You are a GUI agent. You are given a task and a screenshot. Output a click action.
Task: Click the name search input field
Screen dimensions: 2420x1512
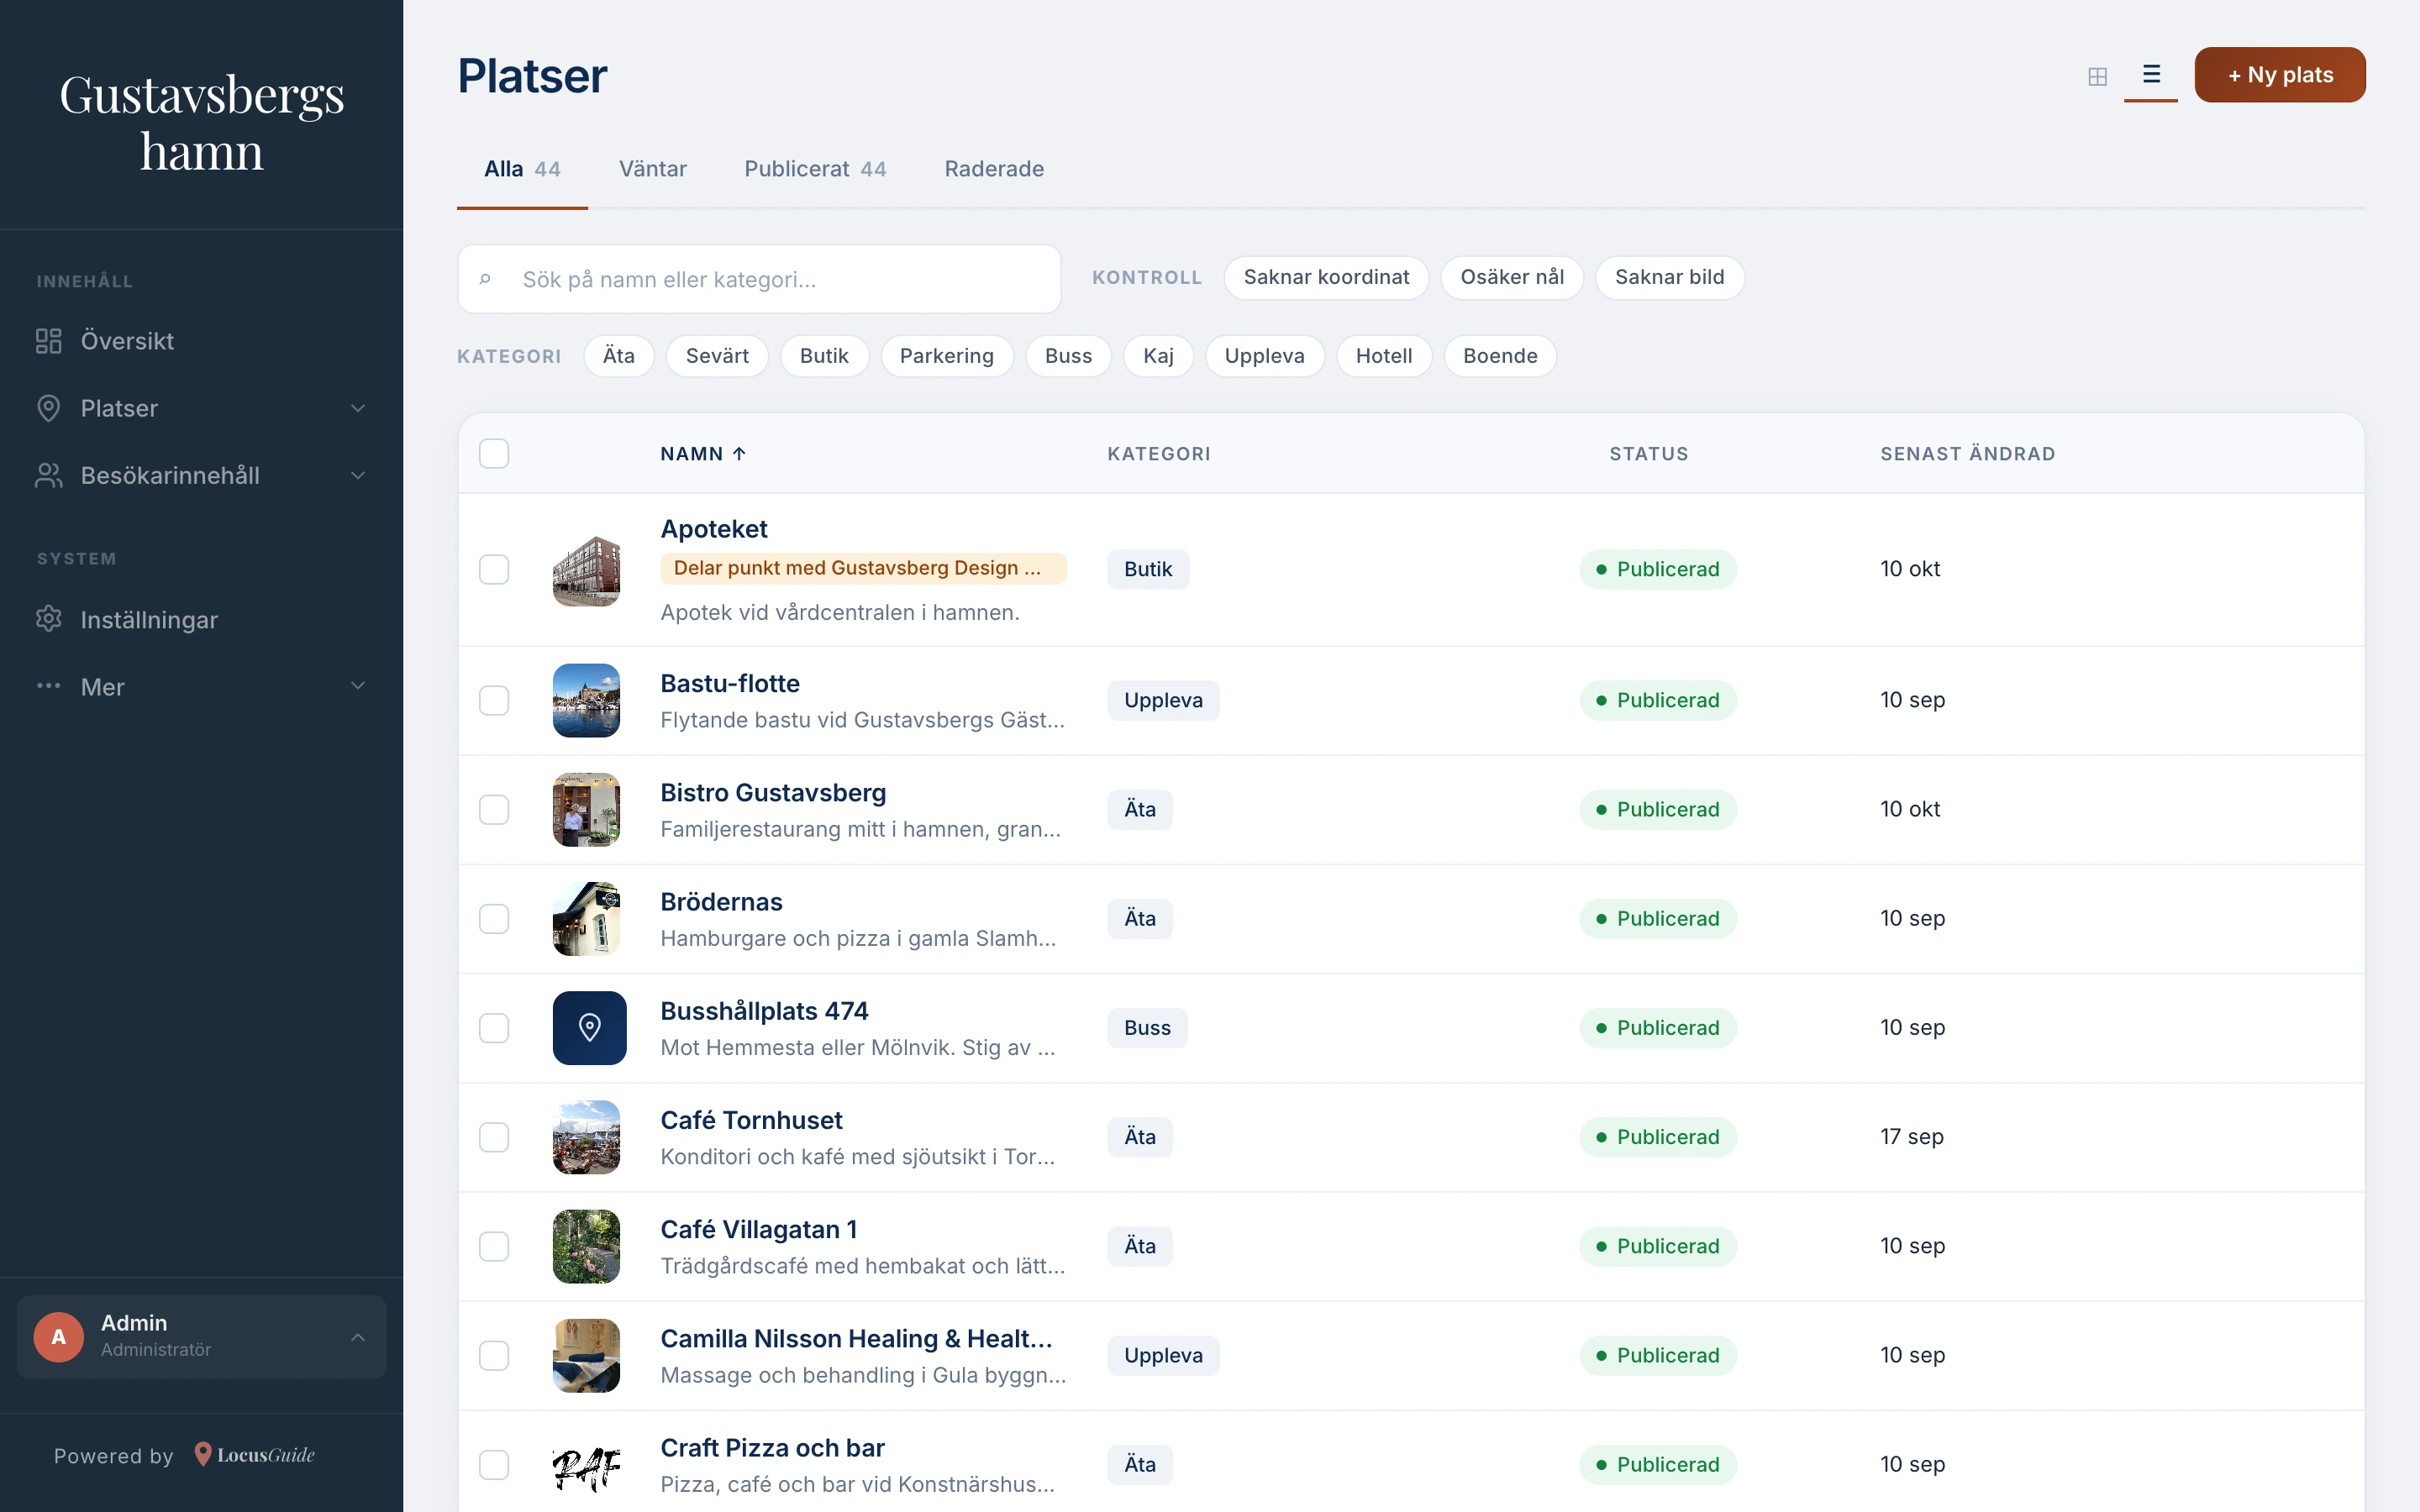click(759, 279)
